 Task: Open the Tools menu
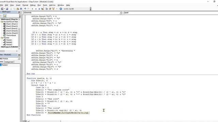(x=45, y=5)
